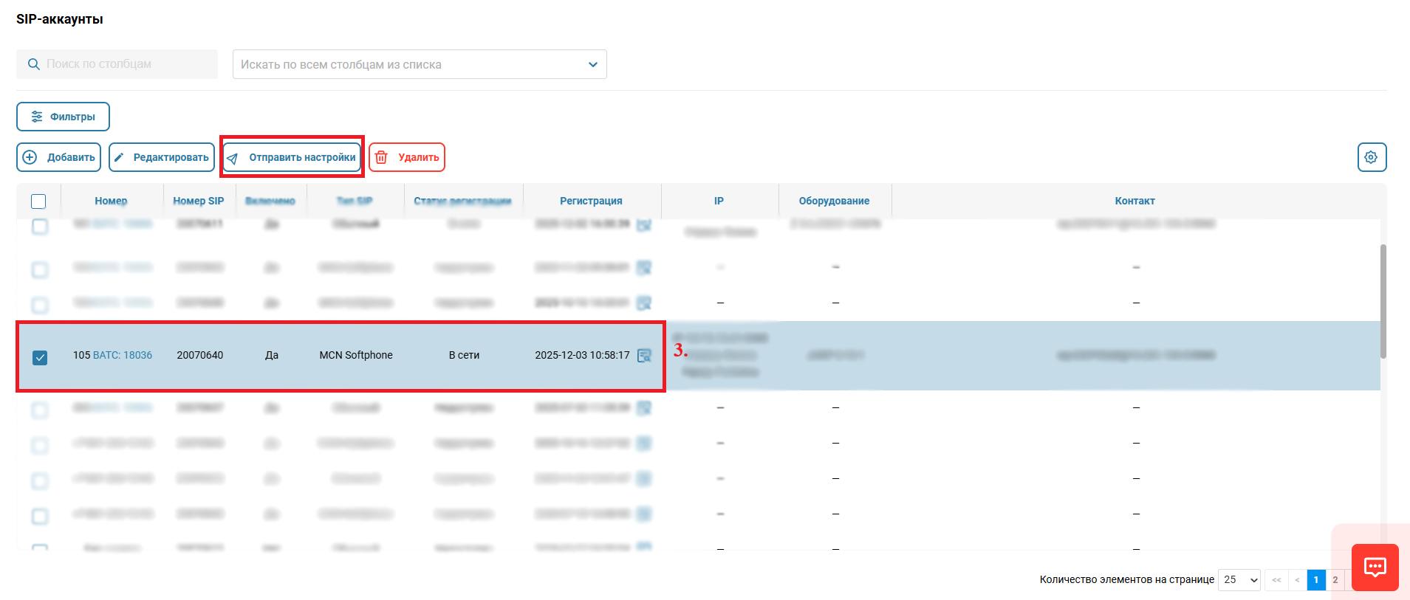Screen dimensions: 1410x600
Task: Click the magnifier icon in search field
Action: 33,64
